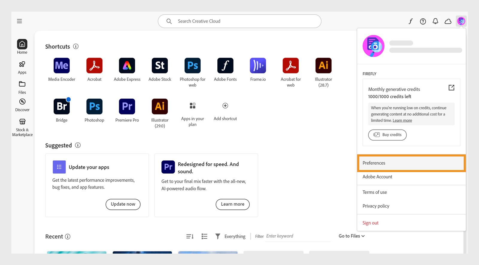Switch Recent files to list view
The height and width of the screenshot is (265, 479).
coord(204,237)
